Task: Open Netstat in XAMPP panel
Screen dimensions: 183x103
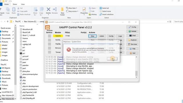Action: coord(132,31)
